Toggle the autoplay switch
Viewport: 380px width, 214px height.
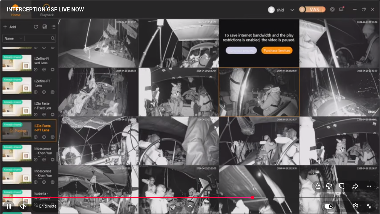coord(329,206)
